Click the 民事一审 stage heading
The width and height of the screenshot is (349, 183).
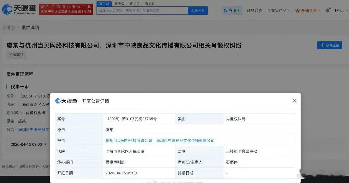[20, 87]
